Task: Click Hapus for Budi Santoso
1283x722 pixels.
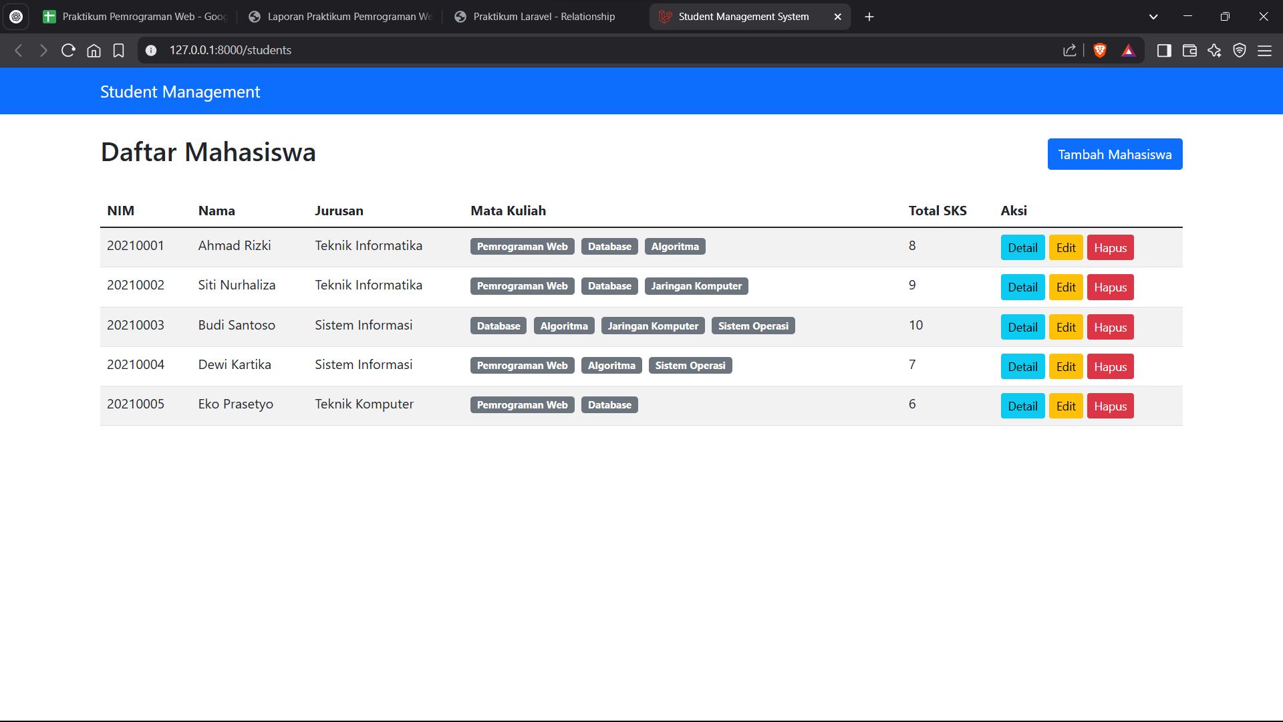Action: 1110,328
